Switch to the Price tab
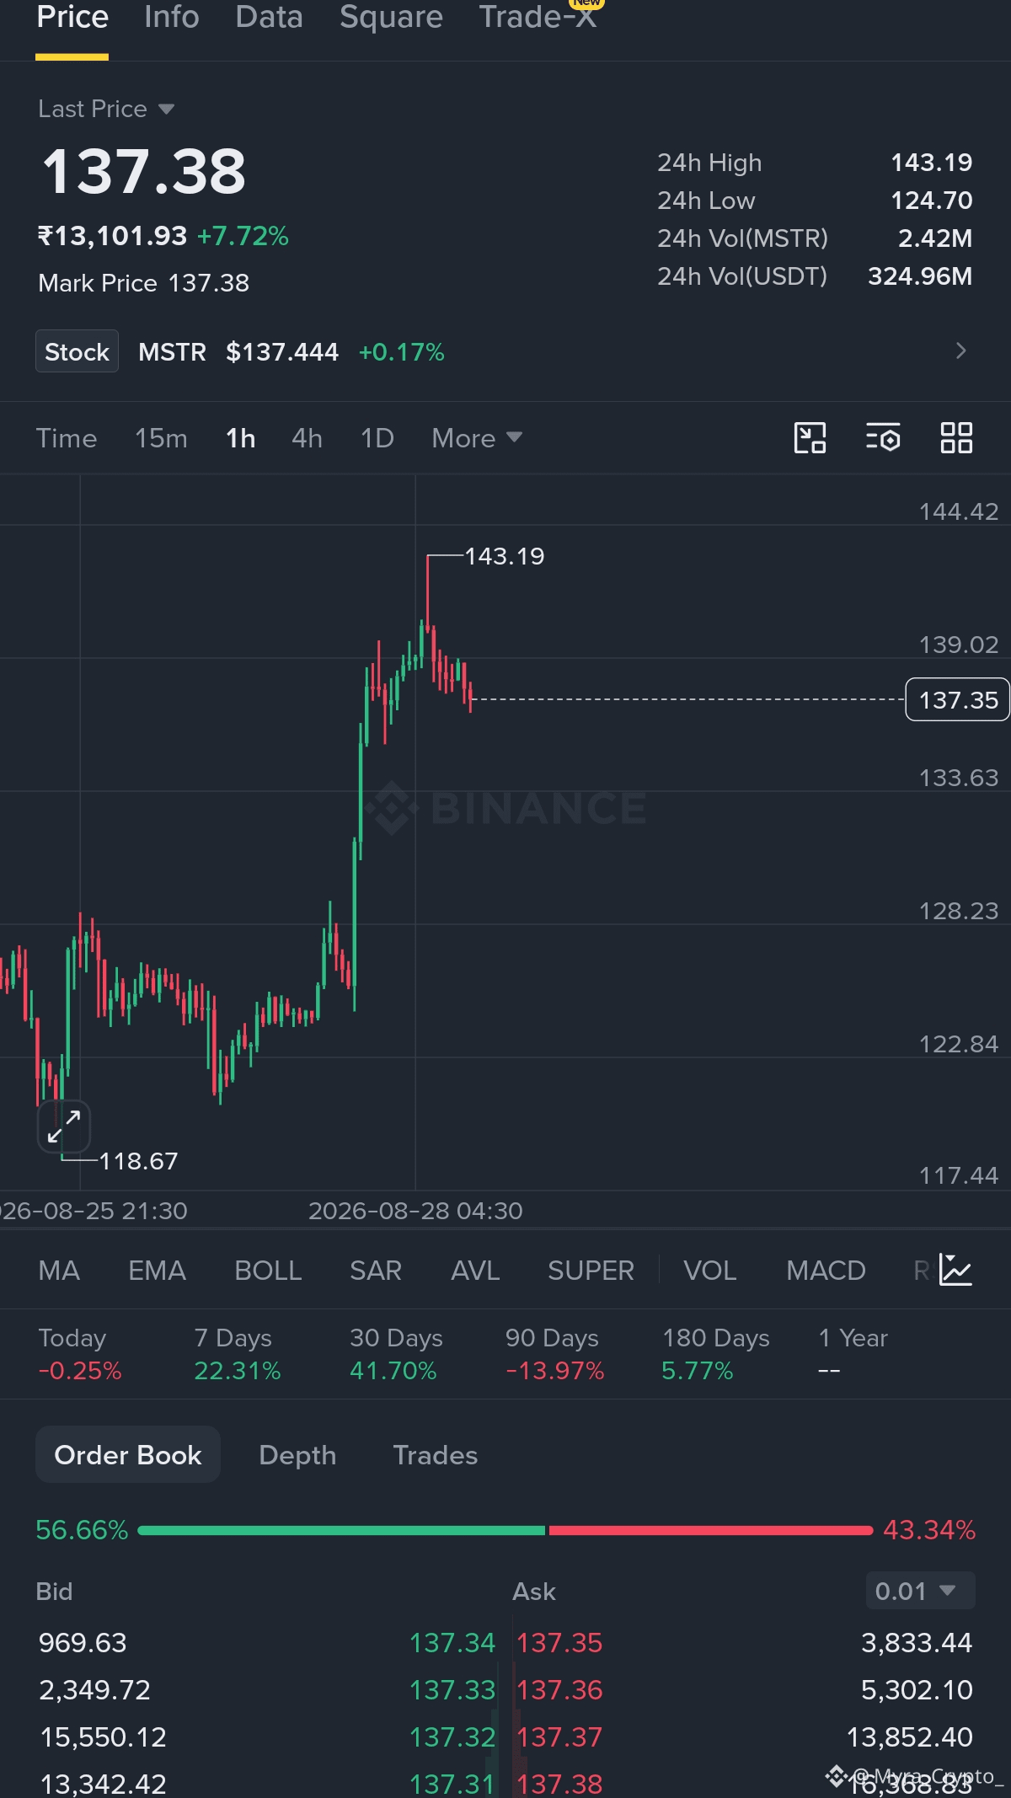 coord(72,17)
